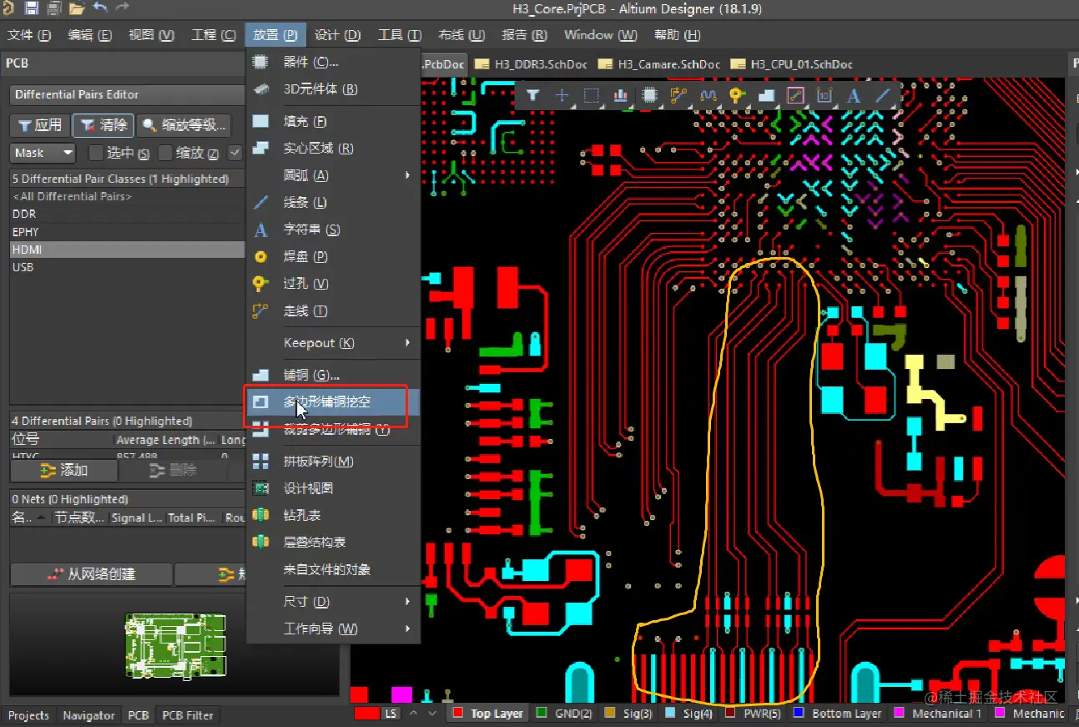This screenshot has height=727, width=1079.
Task: Select the interactive routing tool in the active bar
Action: tap(678, 95)
